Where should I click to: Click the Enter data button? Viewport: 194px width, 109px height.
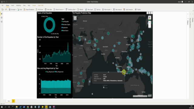point(48,9)
